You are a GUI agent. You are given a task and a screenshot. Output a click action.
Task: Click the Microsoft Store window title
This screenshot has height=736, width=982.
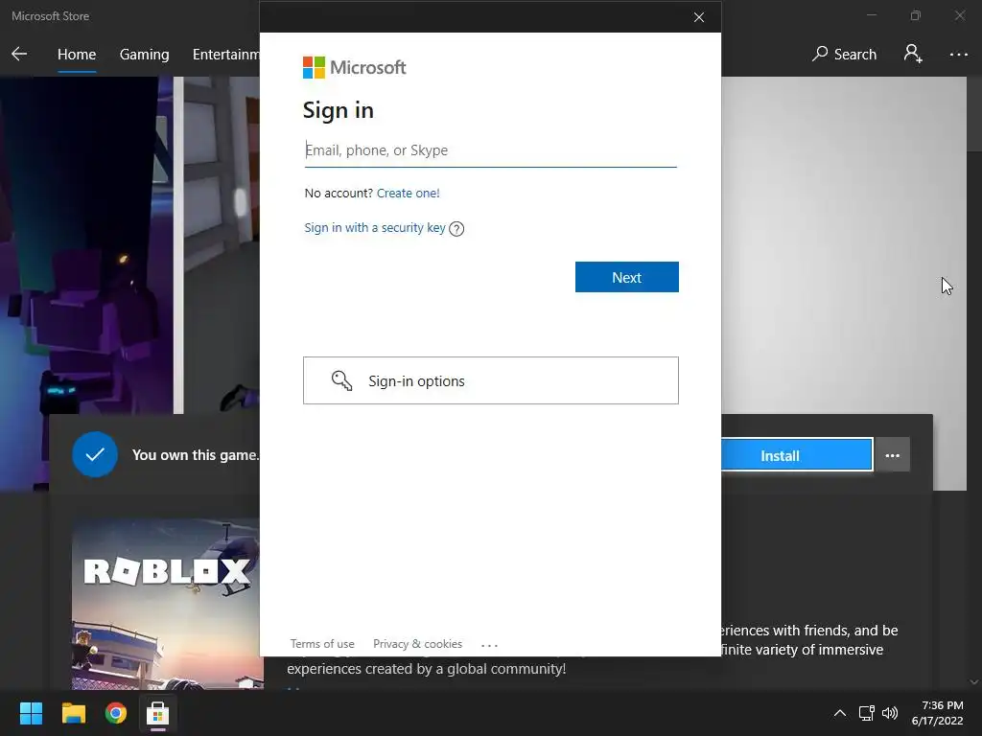point(50,16)
